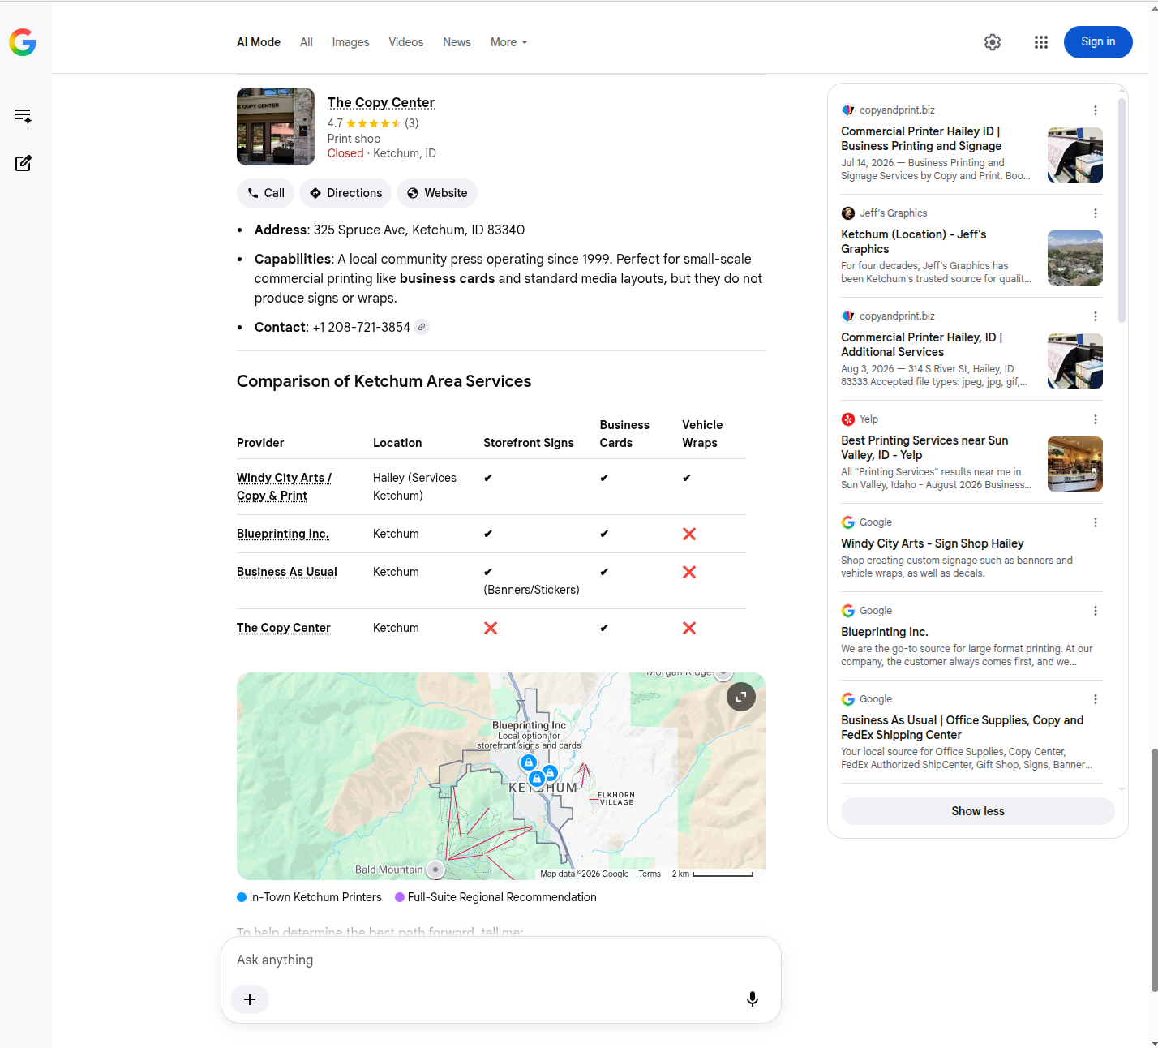Click the first printer thumbnail image
1158x1048 pixels.
point(1075,155)
